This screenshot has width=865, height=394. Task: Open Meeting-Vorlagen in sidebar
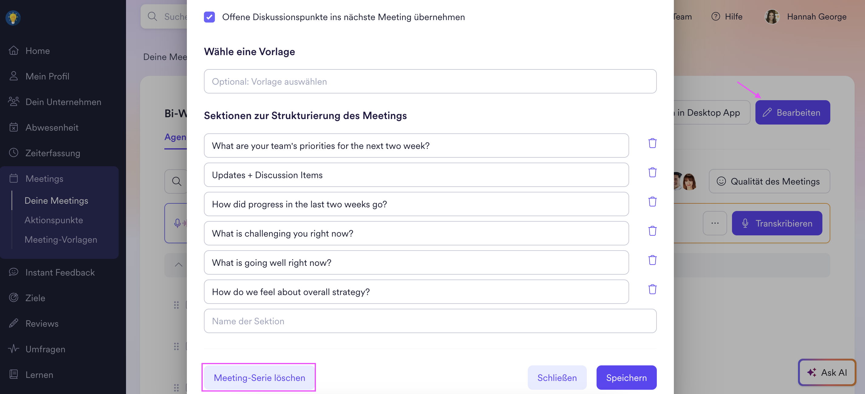click(61, 240)
